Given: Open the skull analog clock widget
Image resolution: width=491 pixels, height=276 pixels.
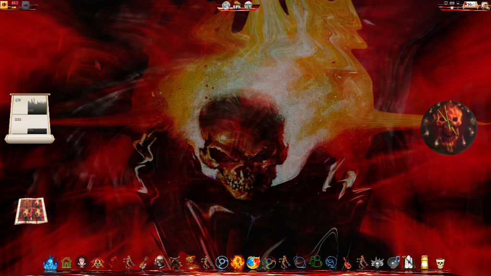Looking at the screenshot, I should [449, 127].
